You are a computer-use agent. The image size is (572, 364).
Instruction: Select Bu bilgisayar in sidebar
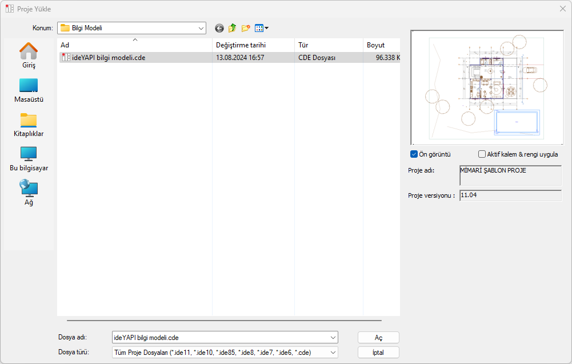tap(29, 159)
